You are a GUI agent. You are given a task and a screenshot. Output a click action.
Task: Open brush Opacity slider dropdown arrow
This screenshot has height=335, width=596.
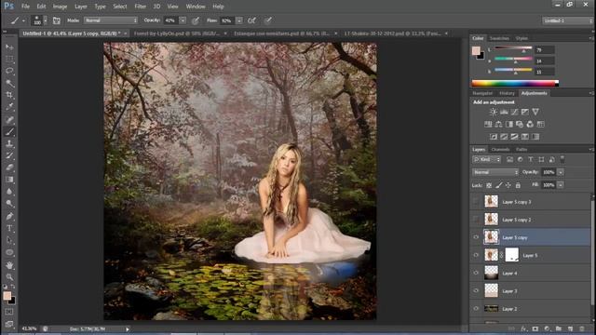(183, 20)
